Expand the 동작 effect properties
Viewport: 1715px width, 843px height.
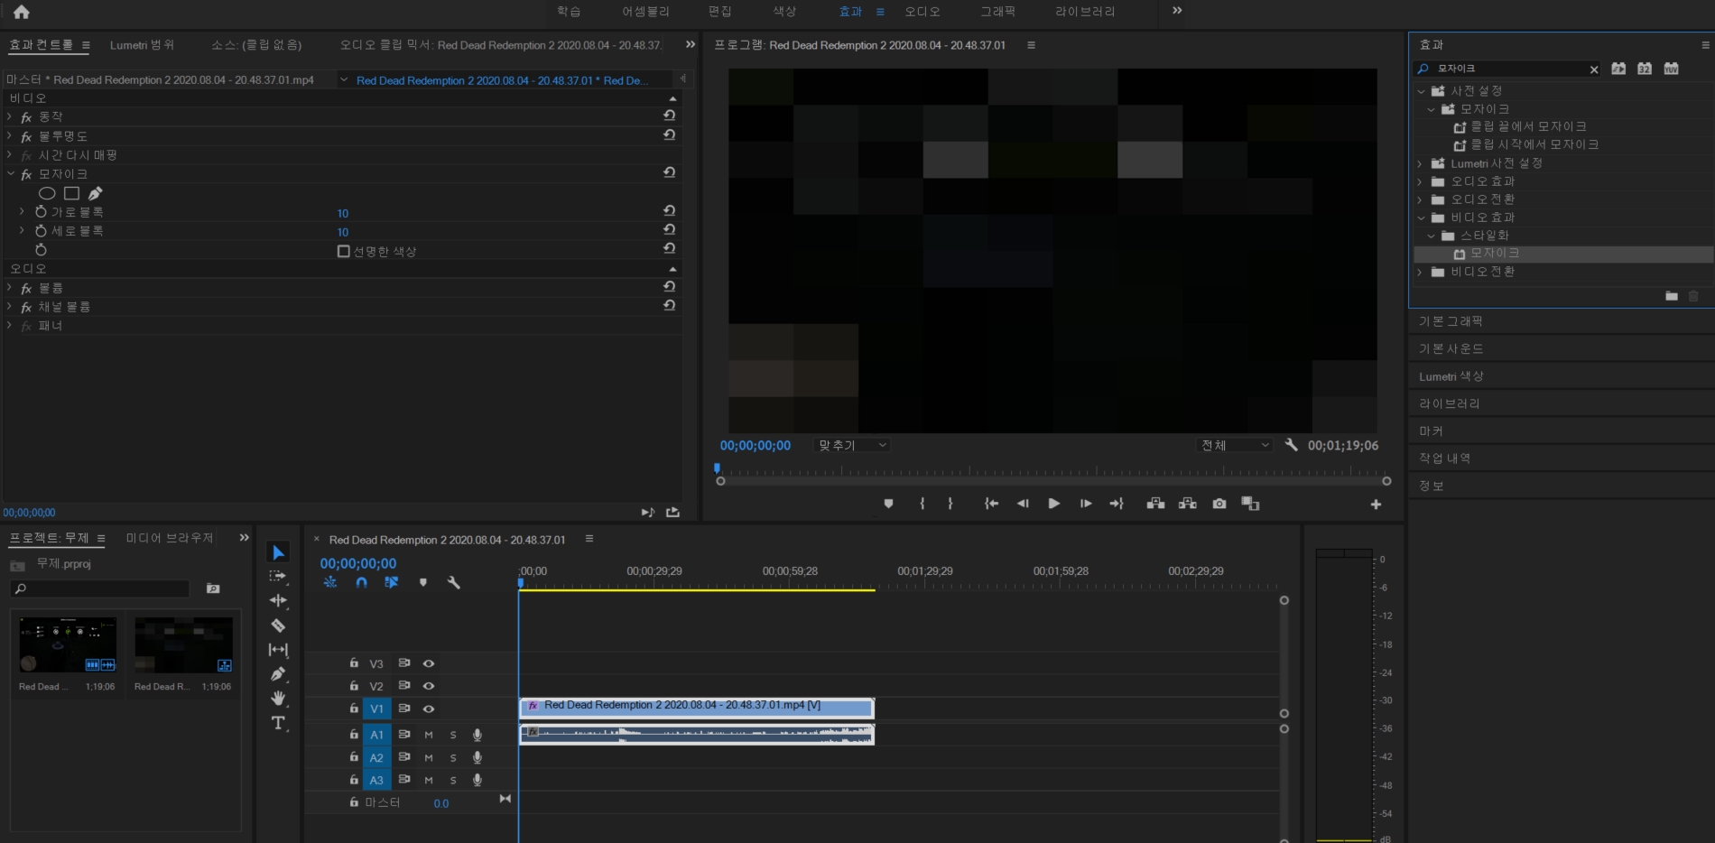[10, 116]
